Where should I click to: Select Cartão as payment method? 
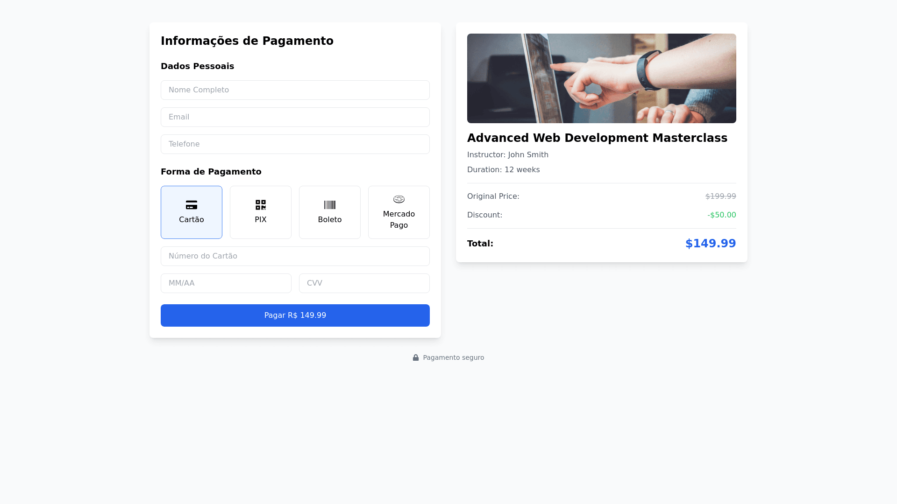point(192,212)
